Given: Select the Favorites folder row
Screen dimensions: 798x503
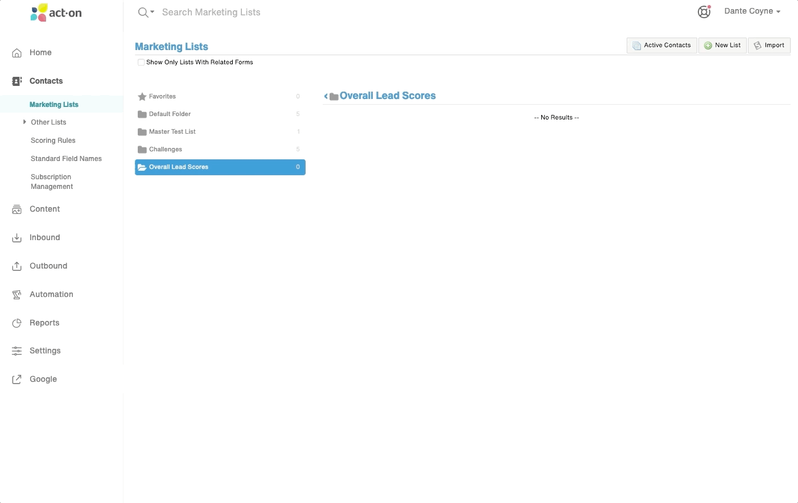Looking at the screenshot, I should (x=220, y=97).
